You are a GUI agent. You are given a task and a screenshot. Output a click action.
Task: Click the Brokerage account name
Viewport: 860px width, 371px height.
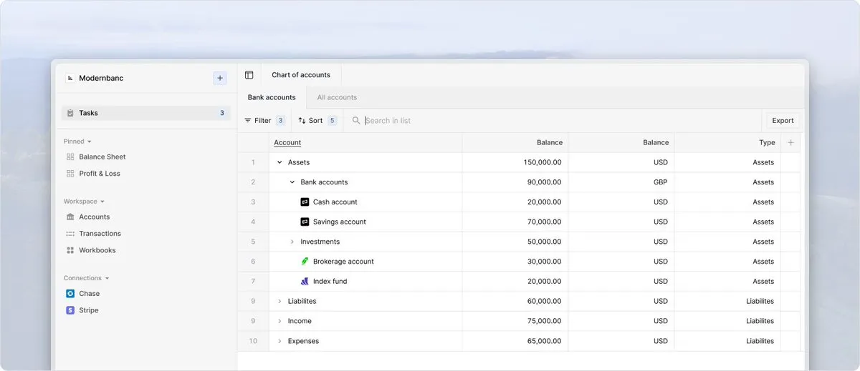point(343,262)
